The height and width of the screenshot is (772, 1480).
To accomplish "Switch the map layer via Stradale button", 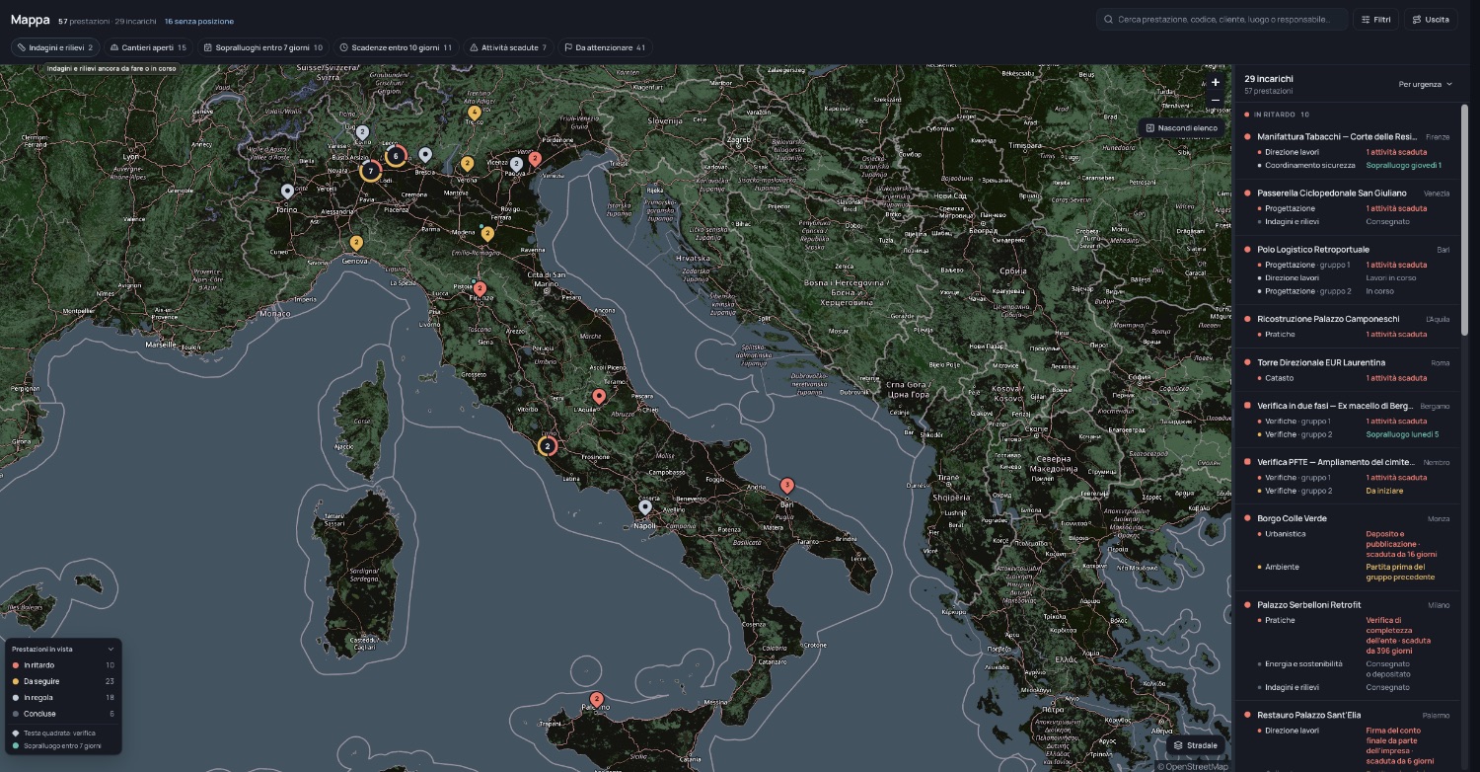I will [x=1195, y=745].
